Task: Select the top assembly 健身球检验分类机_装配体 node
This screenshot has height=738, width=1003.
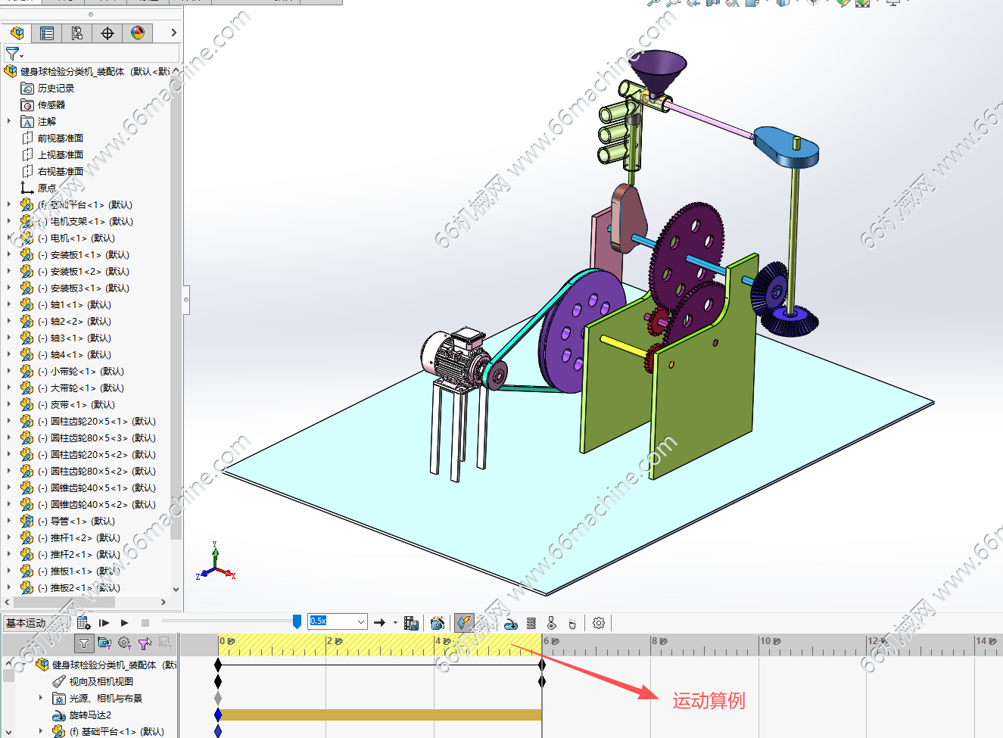Action: pyautogui.click(x=87, y=71)
